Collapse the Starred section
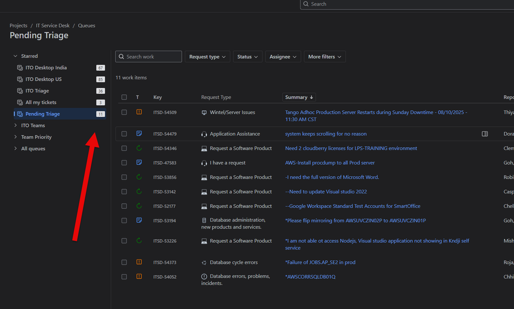 coord(15,56)
